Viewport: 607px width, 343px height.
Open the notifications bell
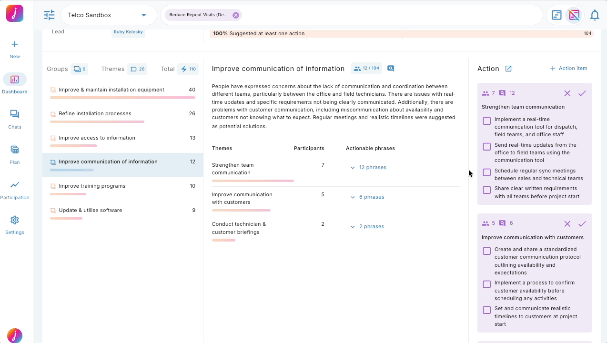click(594, 15)
